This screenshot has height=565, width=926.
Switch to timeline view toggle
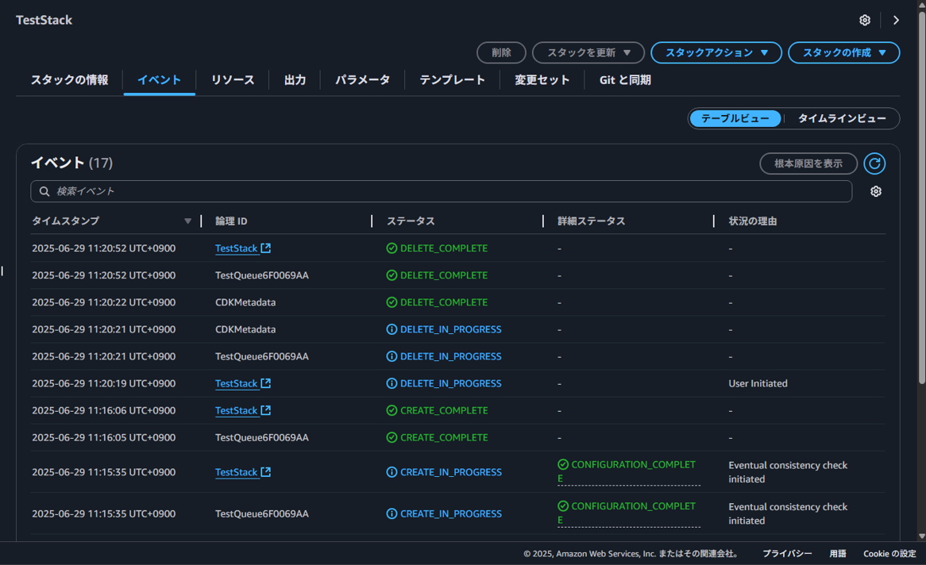tap(842, 119)
